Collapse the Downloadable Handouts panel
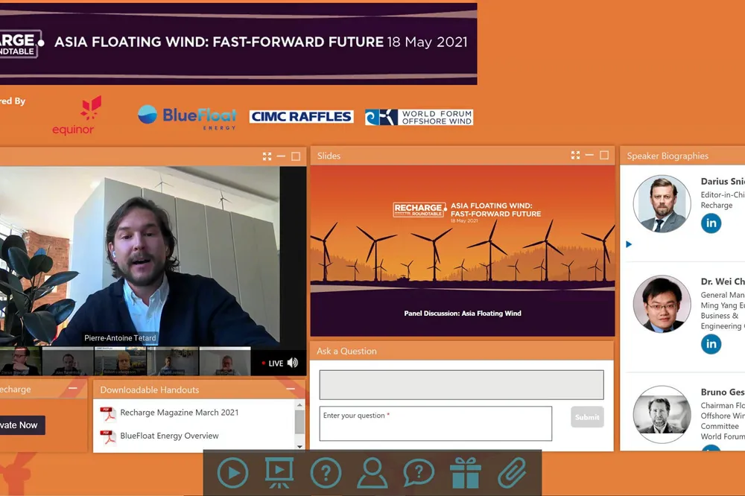 (x=291, y=389)
